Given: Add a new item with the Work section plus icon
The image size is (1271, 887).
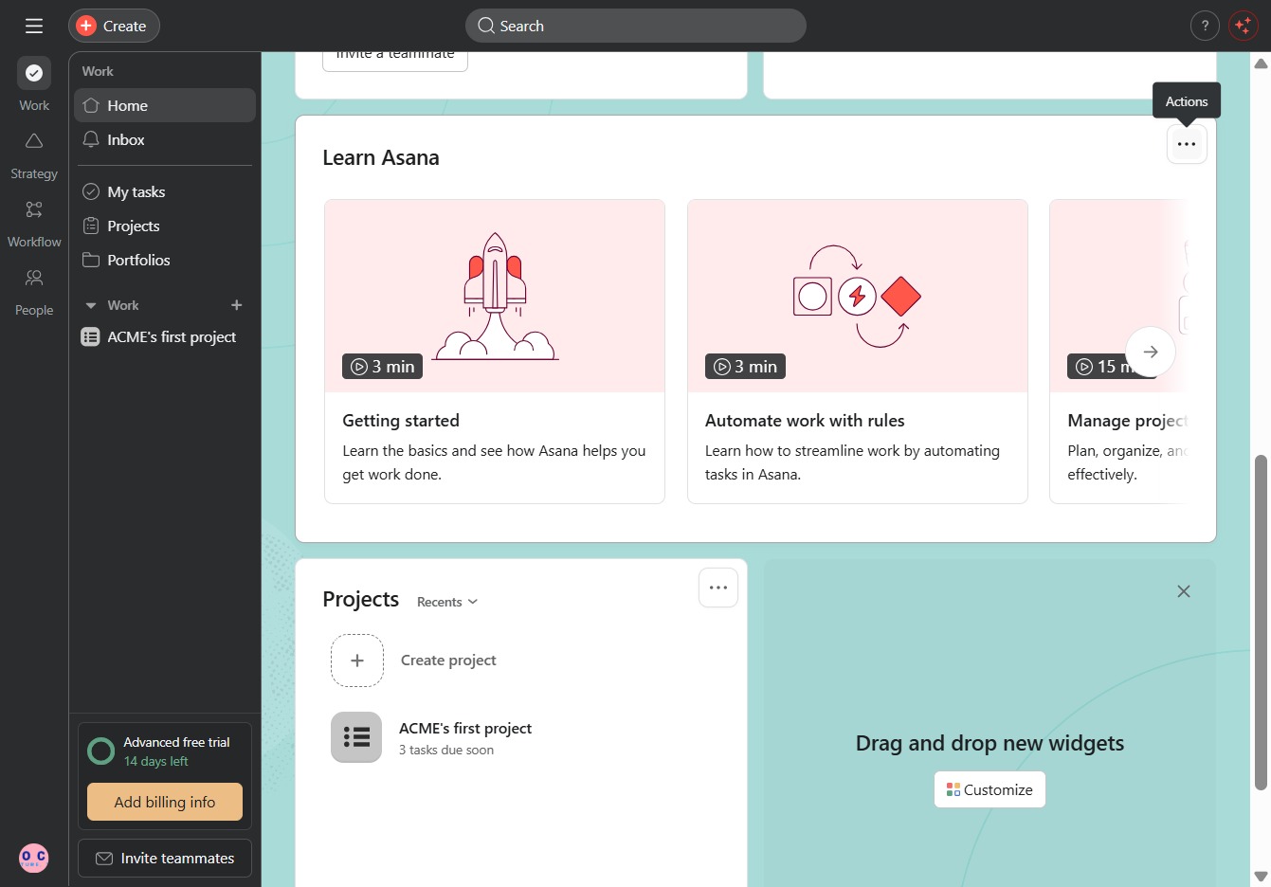Looking at the screenshot, I should pyautogui.click(x=237, y=305).
